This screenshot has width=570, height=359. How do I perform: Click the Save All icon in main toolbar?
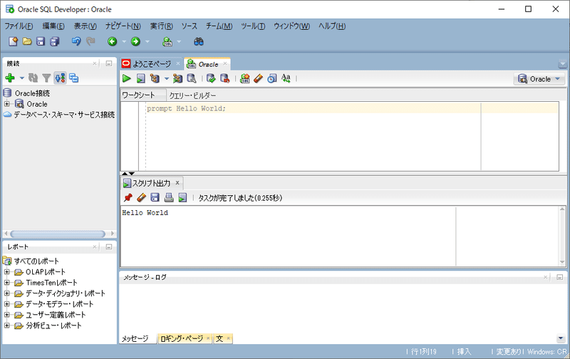pyautogui.click(x=55, y=41)
